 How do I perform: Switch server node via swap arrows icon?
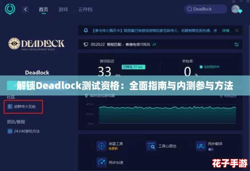click(154, 44)
